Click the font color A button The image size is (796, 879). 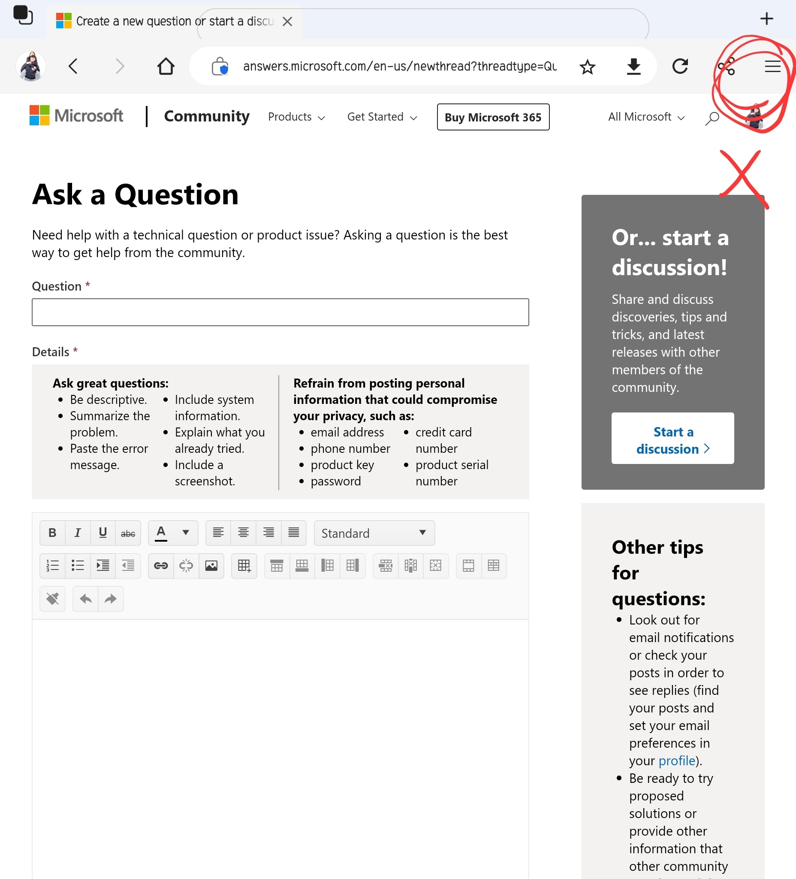[161, 533]
